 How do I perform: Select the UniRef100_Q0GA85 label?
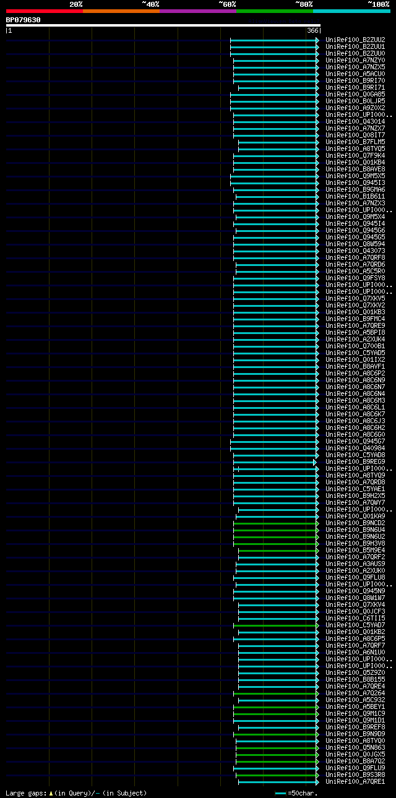point(355,94)
